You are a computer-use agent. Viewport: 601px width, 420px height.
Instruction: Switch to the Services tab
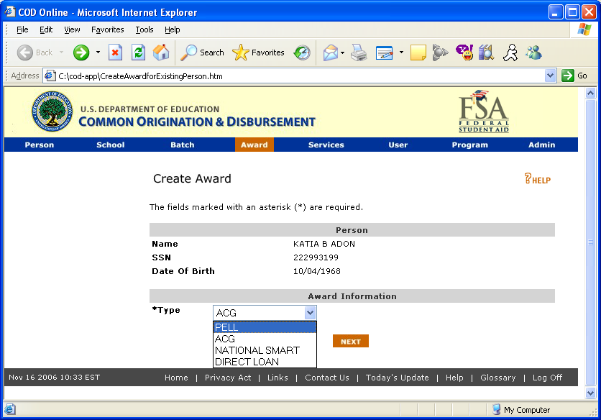pos(326,145)
